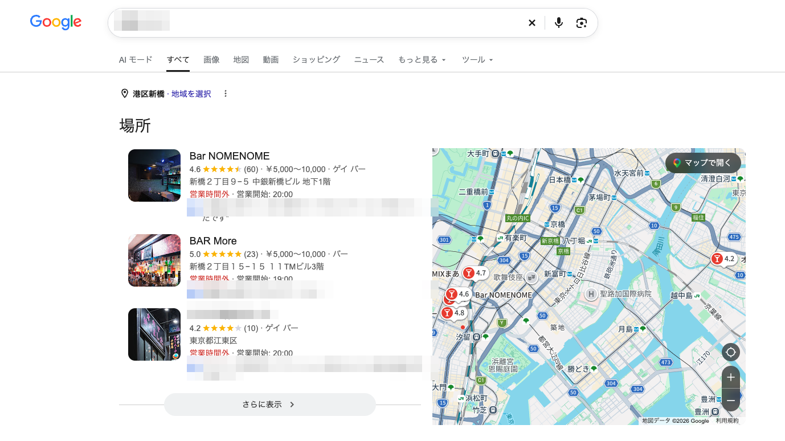Viewport: 785px width, 441px height.
Task: Zoom out on the map
Action: (x=731, y=401)
